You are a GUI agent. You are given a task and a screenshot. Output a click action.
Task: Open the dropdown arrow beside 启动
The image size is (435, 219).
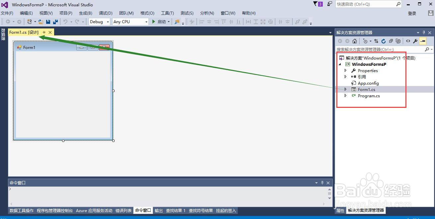(x=169, y=22)
